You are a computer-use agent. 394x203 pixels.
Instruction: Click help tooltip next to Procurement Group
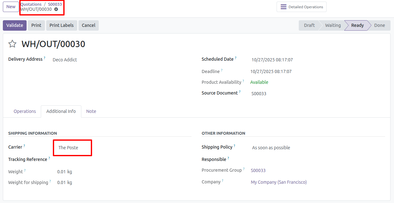[x=244, y=169]
